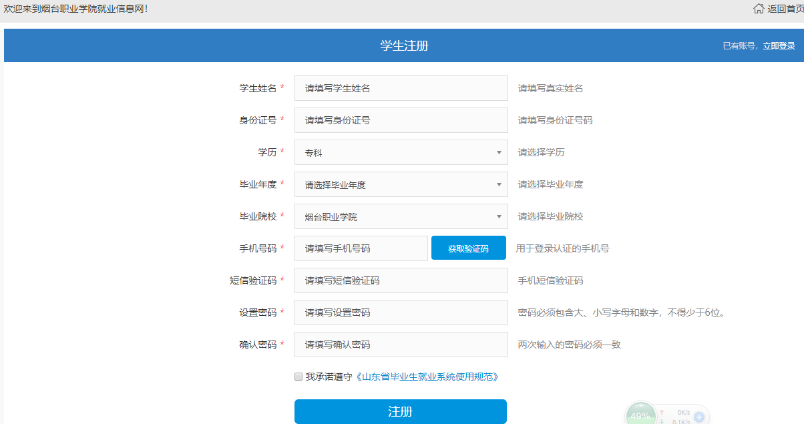Select the 手机号码 input field

[x=361, y=248]
